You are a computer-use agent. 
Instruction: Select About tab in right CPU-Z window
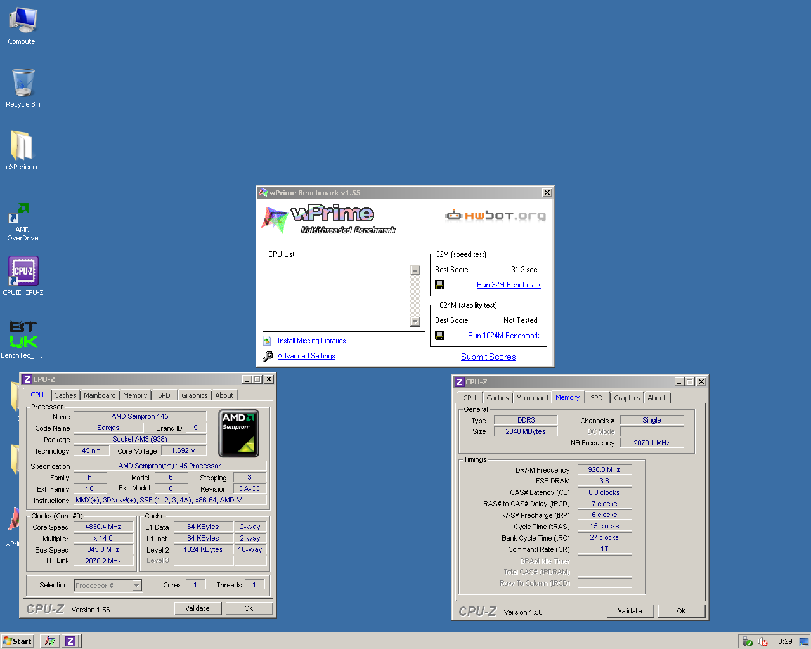tap(657, 398)
